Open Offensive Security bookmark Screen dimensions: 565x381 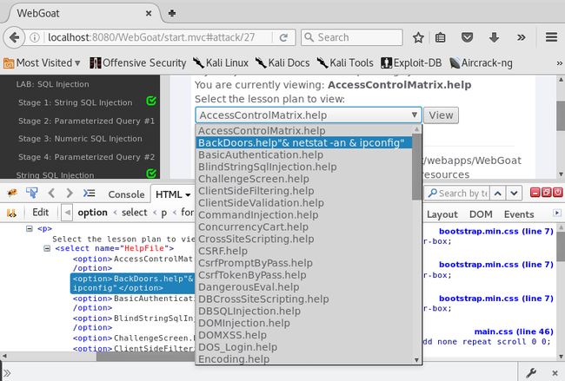tap(137, 63)
